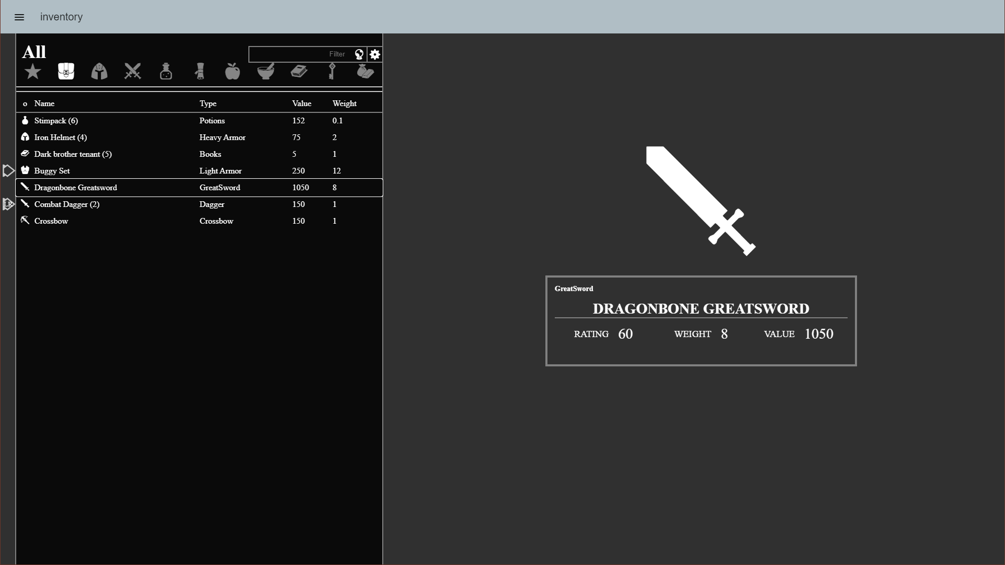Select the Potions bottle category
Screen dimensions: 1005x565
[166, 72]
